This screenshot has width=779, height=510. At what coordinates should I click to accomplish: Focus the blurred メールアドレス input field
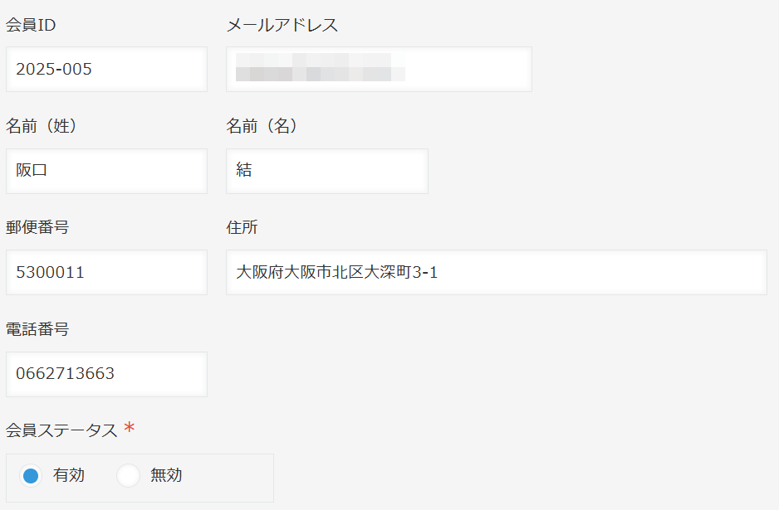coord(379,70)
